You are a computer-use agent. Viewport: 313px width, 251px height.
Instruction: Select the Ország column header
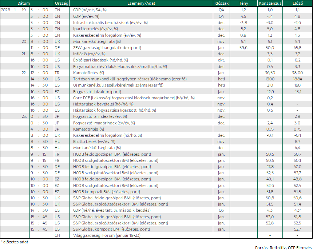(x=62, y=3)
